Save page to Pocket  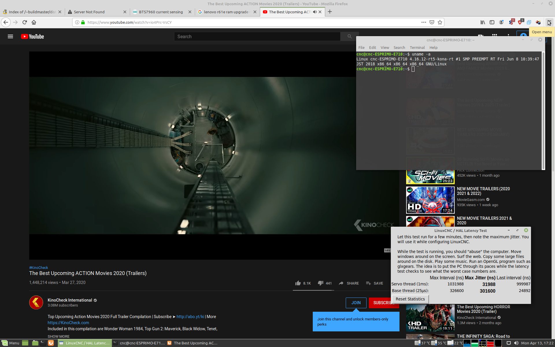click(432, 22)
